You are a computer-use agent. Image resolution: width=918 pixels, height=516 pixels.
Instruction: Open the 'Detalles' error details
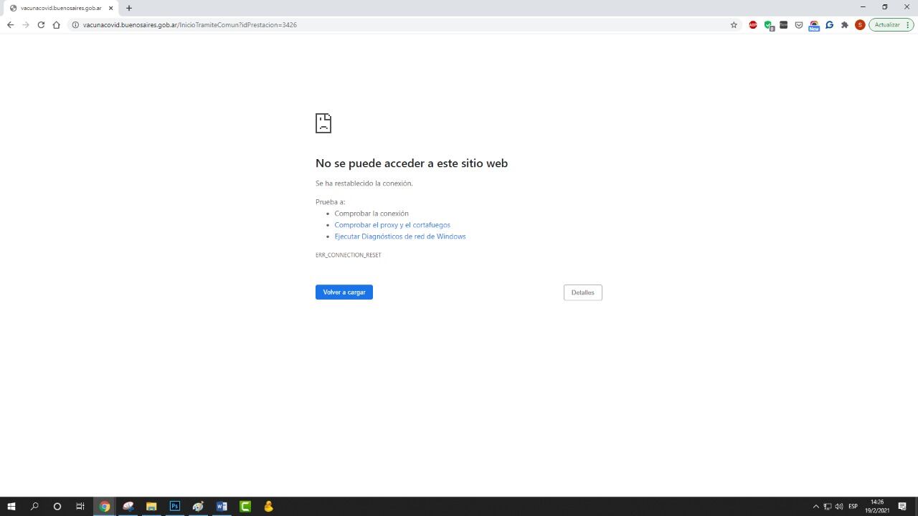pos(582,292)
